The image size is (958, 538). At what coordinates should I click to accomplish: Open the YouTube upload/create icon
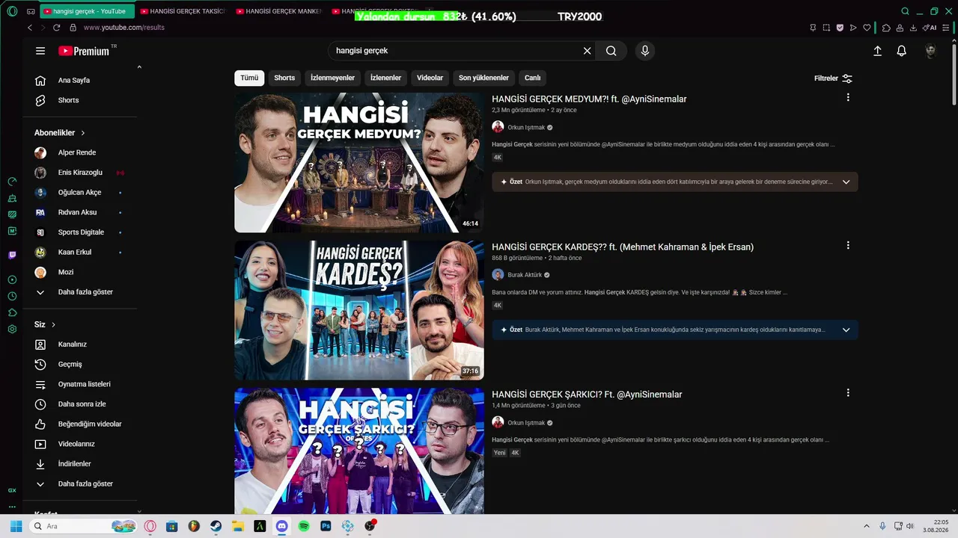pyautogui.click(x=877, y=51)
